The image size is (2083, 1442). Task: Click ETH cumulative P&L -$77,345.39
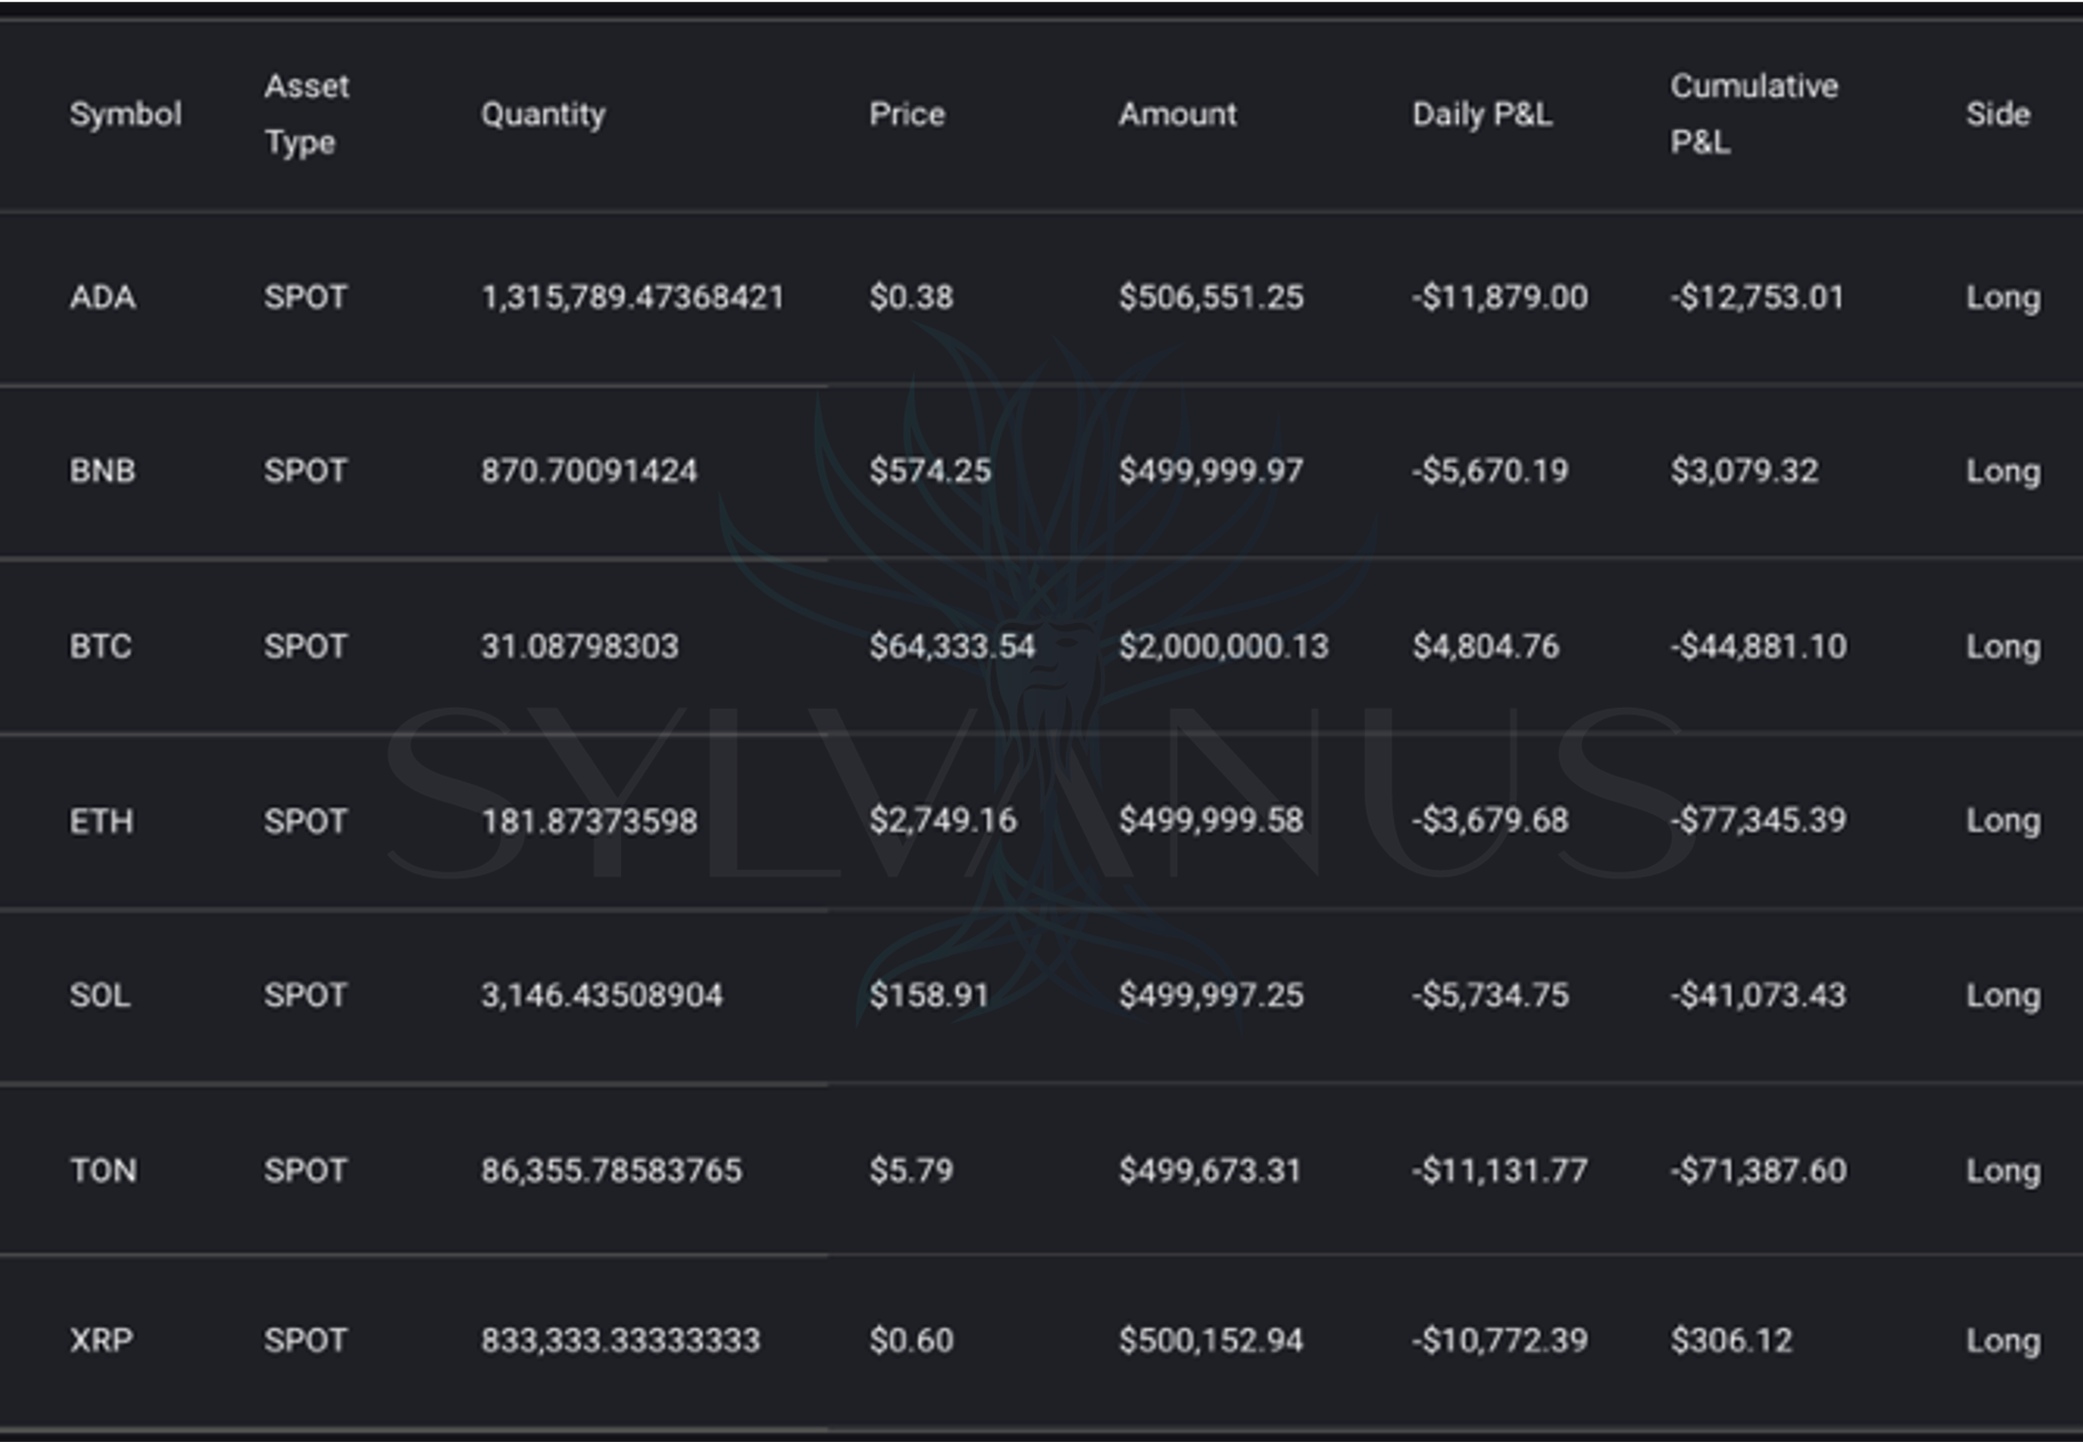pos(1758,821)
